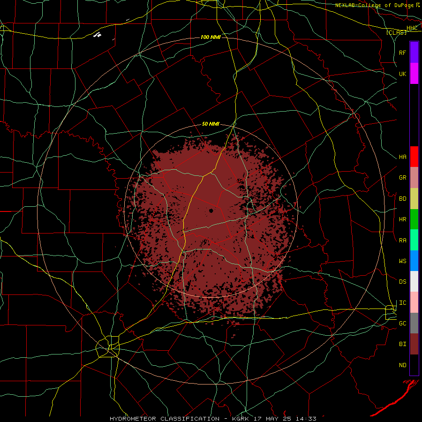The width and height of the screenshot is (422, 422).
Task: Click the BD legend label
Action: click(x=403, y=199)
